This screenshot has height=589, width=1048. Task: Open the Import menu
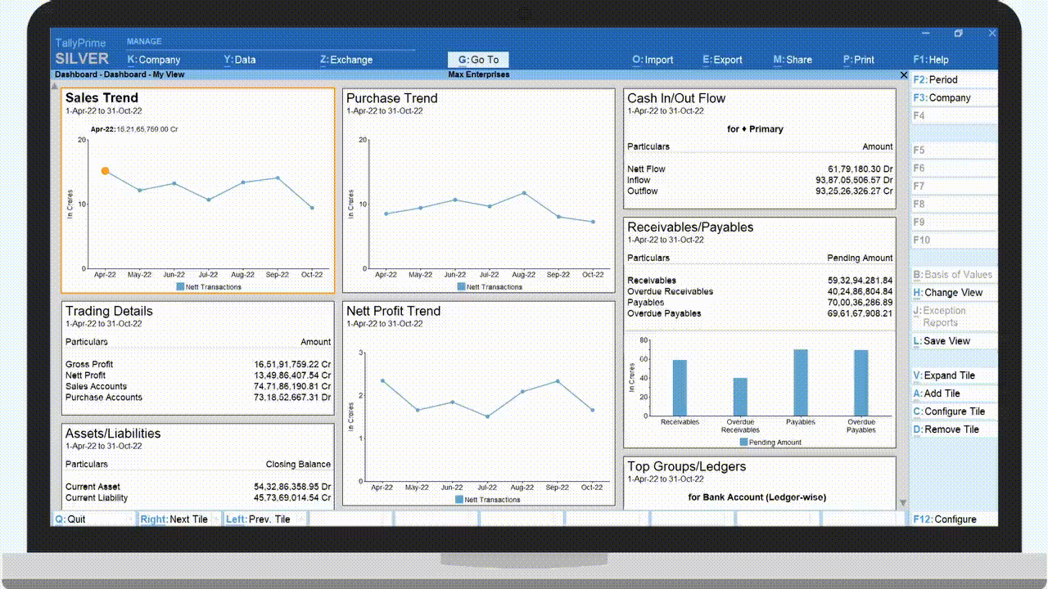pyautogui.click(x=653, y=60)
